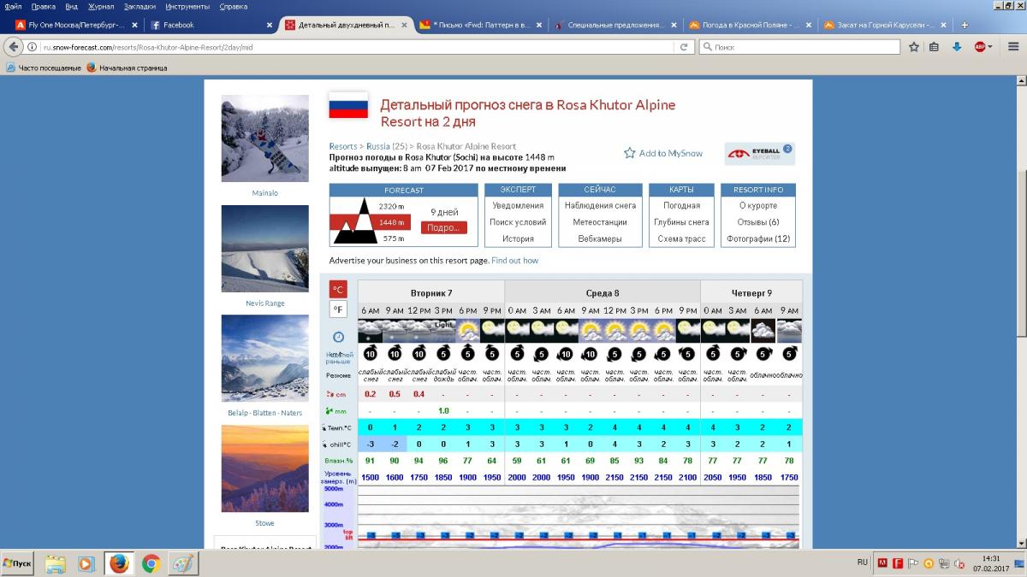The height and width of the screenshot is (577, 1027).
Task: Click the Поиск search field
Action: (x=798, y=47)
